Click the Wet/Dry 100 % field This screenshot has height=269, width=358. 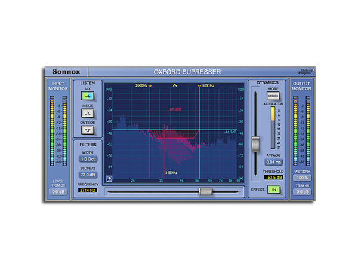pos(302,178)
